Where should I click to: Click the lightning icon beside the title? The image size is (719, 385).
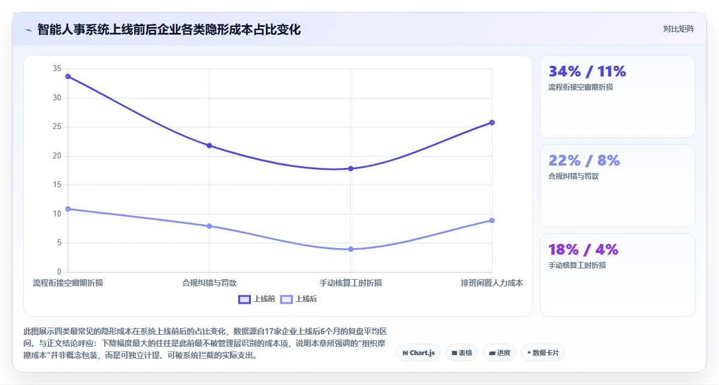click(x=28, y=29)
